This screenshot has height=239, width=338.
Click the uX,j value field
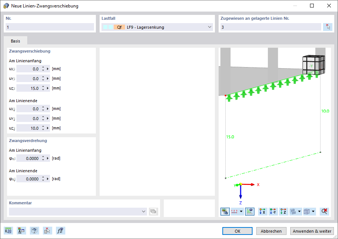(29, 109)
